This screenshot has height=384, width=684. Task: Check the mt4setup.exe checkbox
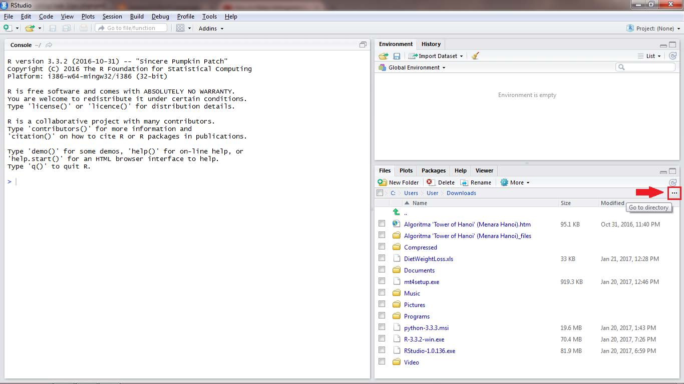(x=382, y=281)
